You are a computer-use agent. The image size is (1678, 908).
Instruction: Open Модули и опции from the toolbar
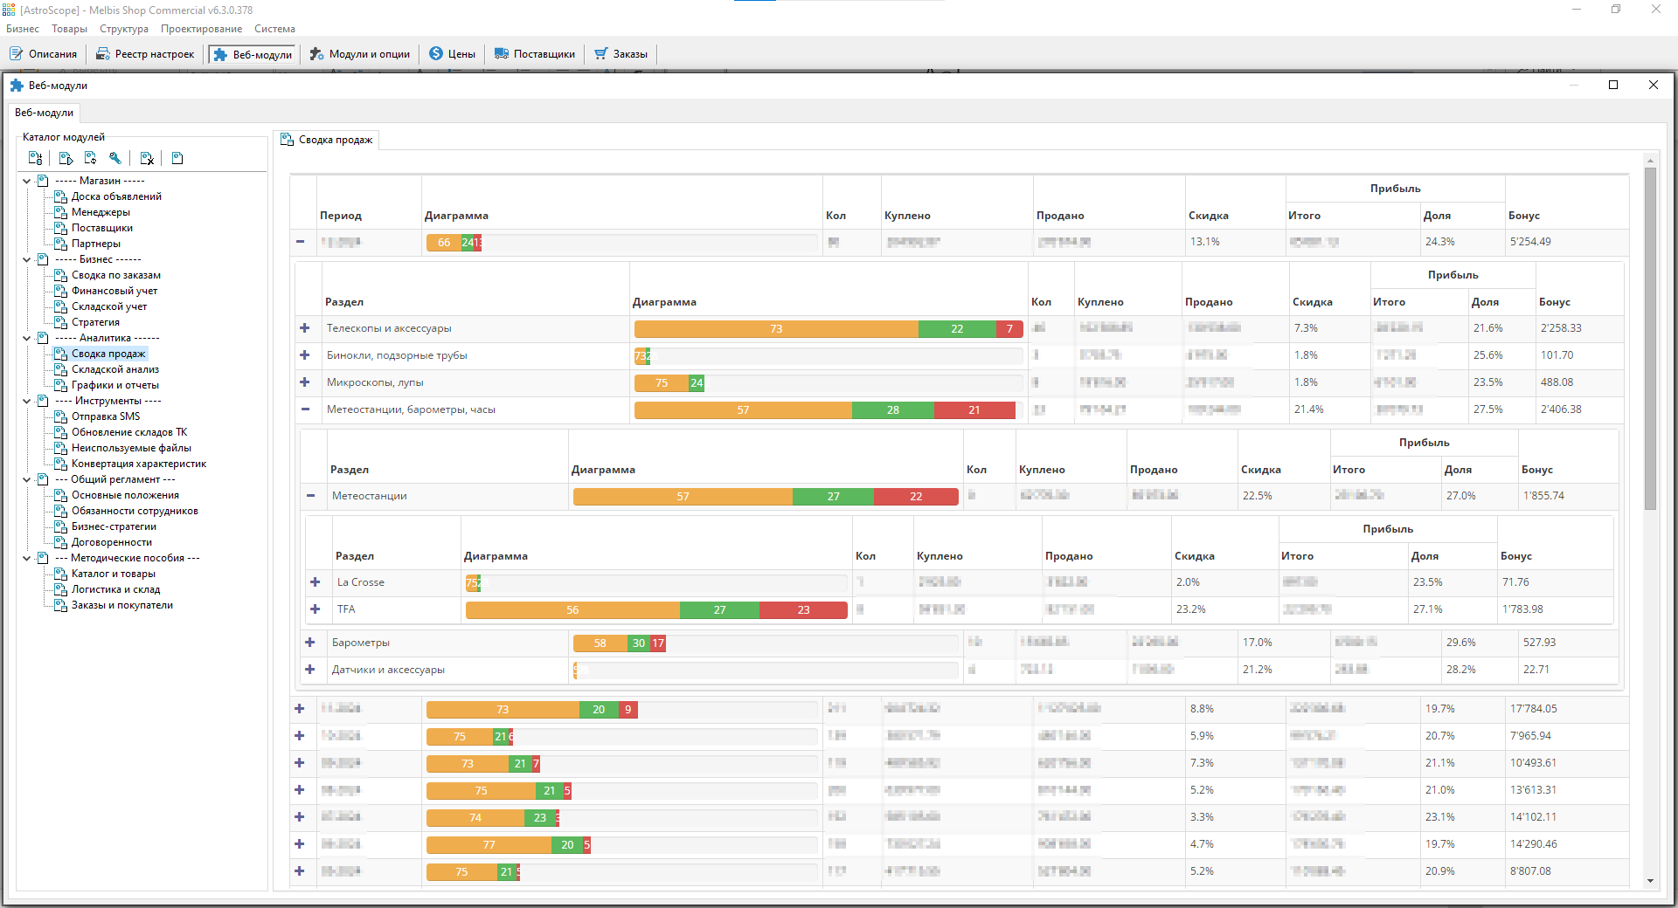click(x=359, y=54)
